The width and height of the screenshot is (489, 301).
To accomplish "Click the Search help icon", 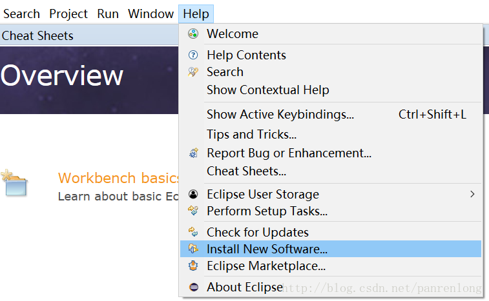I will (x=193, y=72).
